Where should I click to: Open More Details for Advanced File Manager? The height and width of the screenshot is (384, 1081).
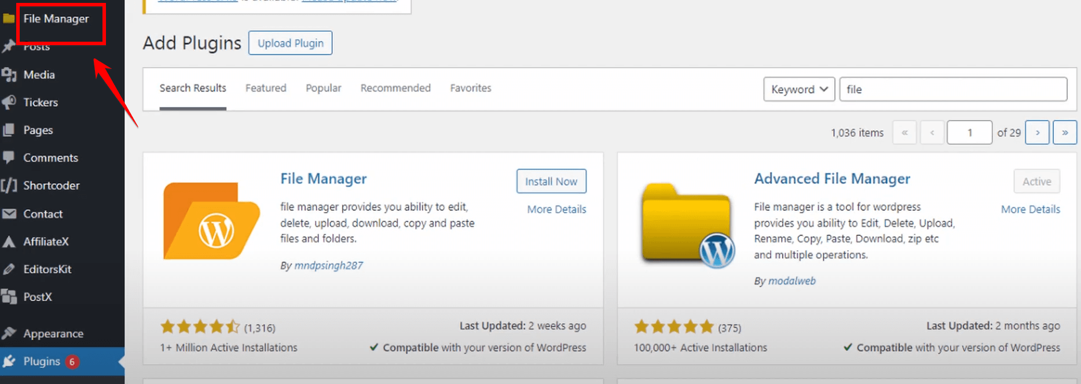[x=1030, y=209]
